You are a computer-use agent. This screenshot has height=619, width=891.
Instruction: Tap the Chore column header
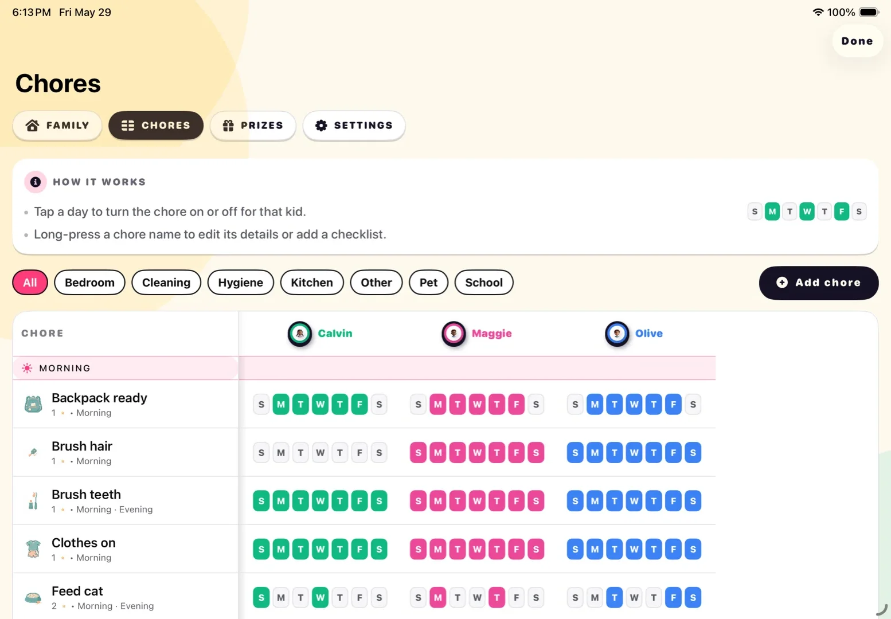click(x=42, y=334)
